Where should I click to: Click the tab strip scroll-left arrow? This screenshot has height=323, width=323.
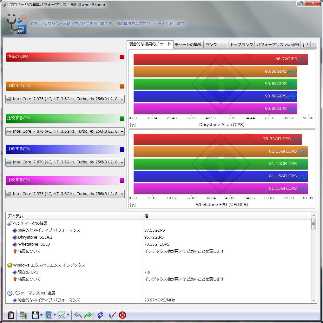pos(307,44)
